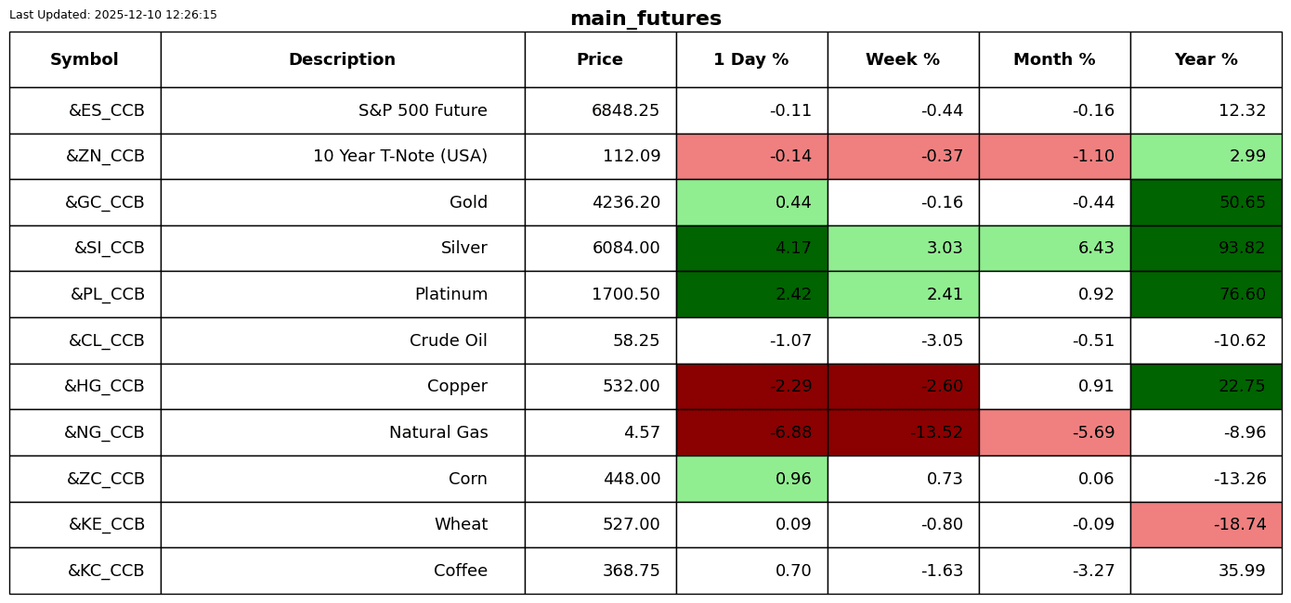Click the dark red Natural Gas -13.52 cell
The height and width of the screenshot is (603, 1291).
point(903,433)
